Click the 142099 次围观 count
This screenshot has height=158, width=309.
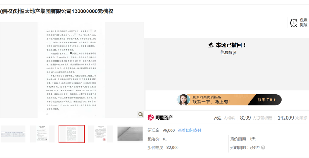(x=293, y=118)
